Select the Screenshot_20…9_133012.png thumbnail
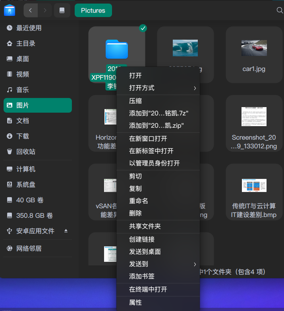284x311 pixels. [254, 117]
